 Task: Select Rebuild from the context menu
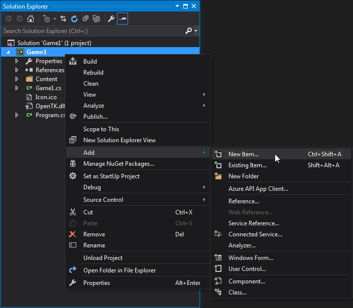tap(93, 73)
